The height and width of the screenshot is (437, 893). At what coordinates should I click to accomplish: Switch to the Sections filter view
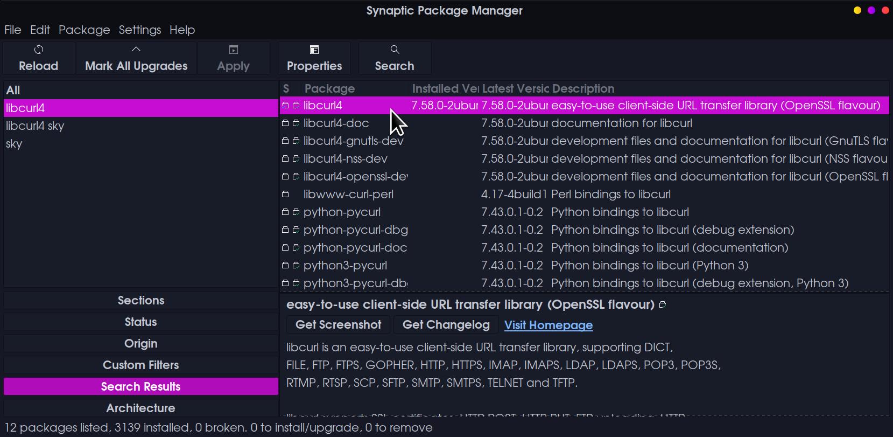pyautogui.click(x=140, y=301)
